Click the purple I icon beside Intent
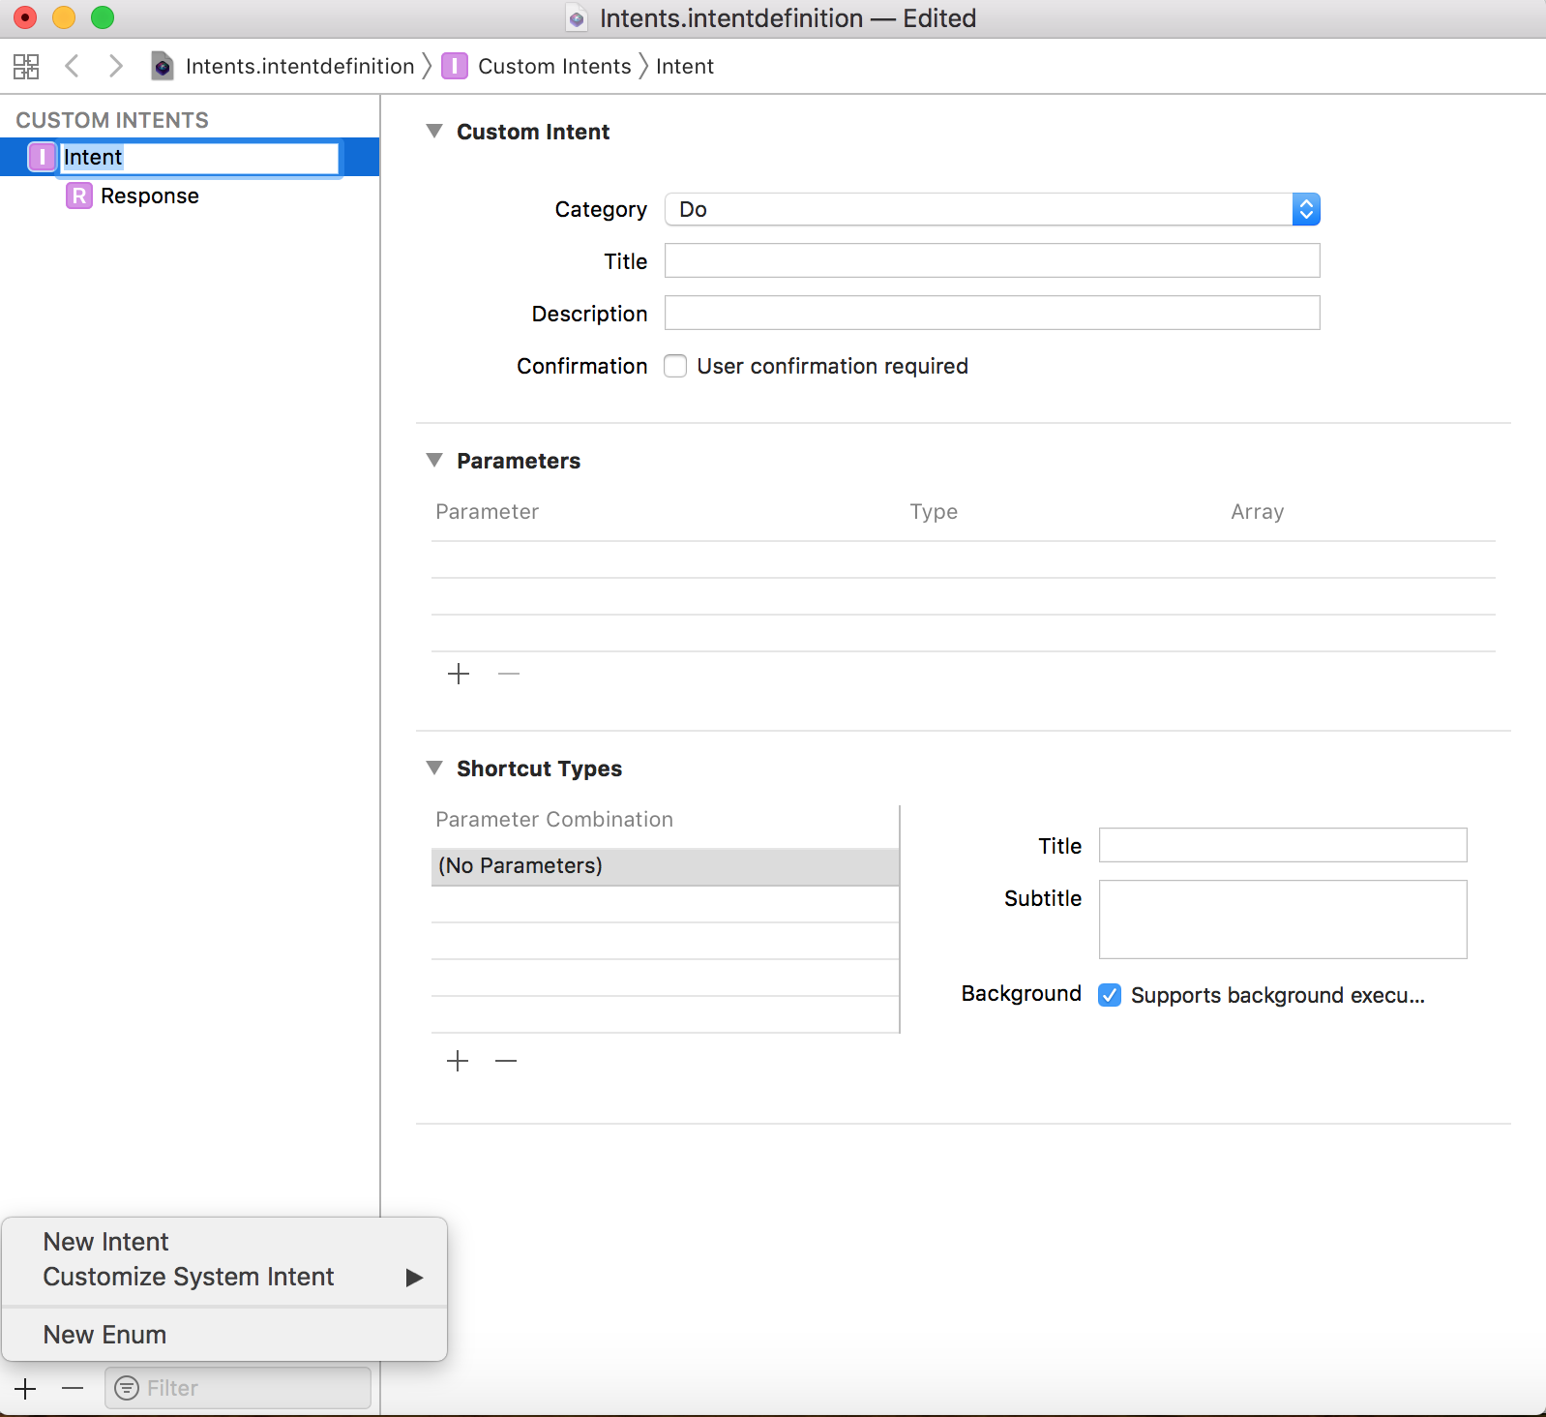 42,157
